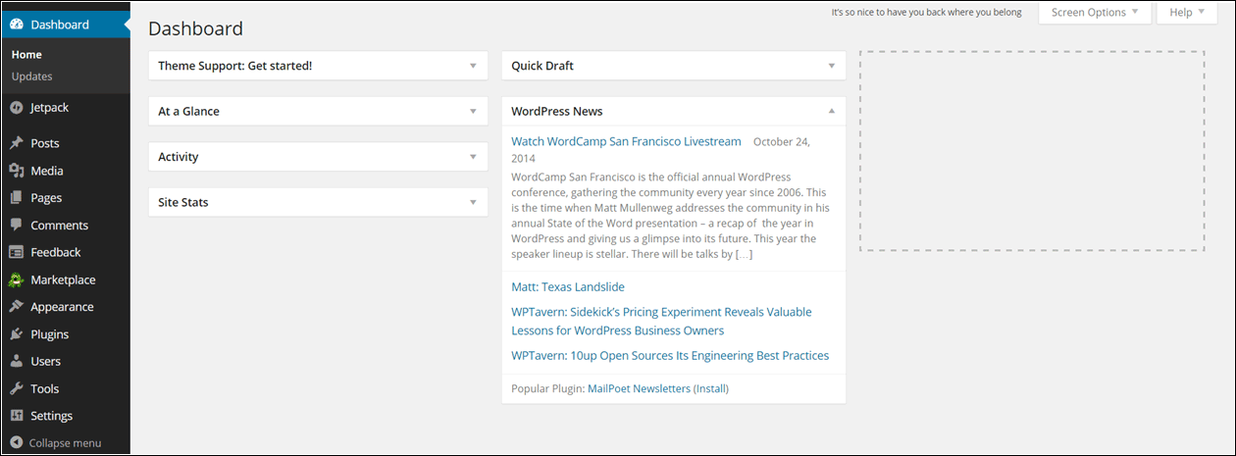Viewport: 1236px width, 456px height.
Task: Open Watch WordCamp San Francisco Livestream link
Action: point(626,141)
